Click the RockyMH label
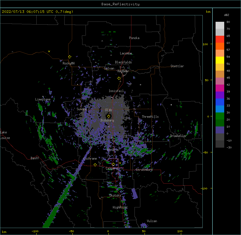Screen dimensions: 241x235 pyautogui.click(x=68, y=63)
